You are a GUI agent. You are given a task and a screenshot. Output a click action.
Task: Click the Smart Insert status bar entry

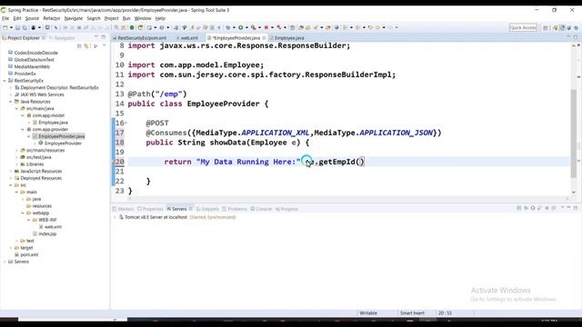[x=412, y=312]
